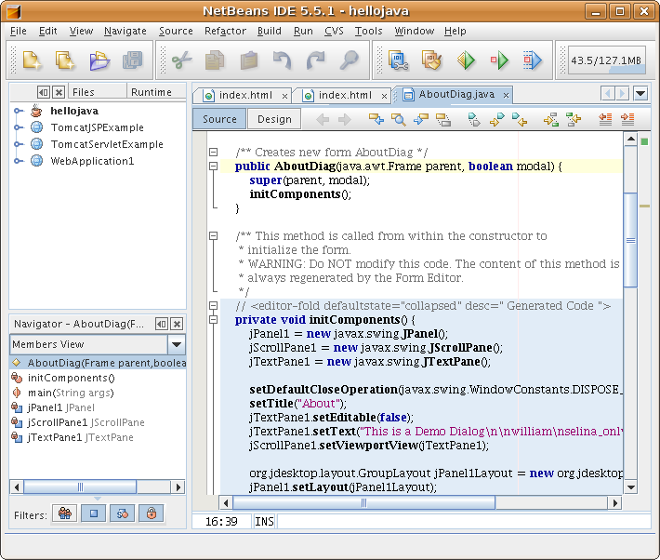Open the Window menu
The image size is (660, 560).
pyautogui.click(x=414, y=32)
